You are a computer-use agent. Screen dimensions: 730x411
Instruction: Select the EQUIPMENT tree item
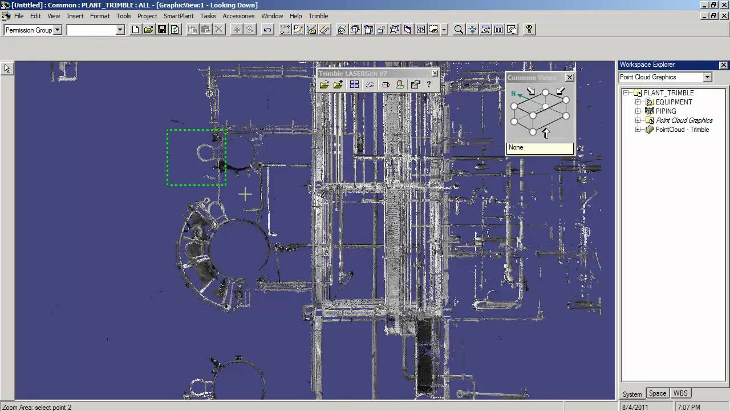click(674, 102)
